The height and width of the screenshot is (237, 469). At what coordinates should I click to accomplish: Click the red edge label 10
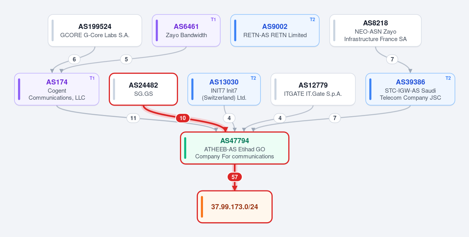click(x=182, y=118)
